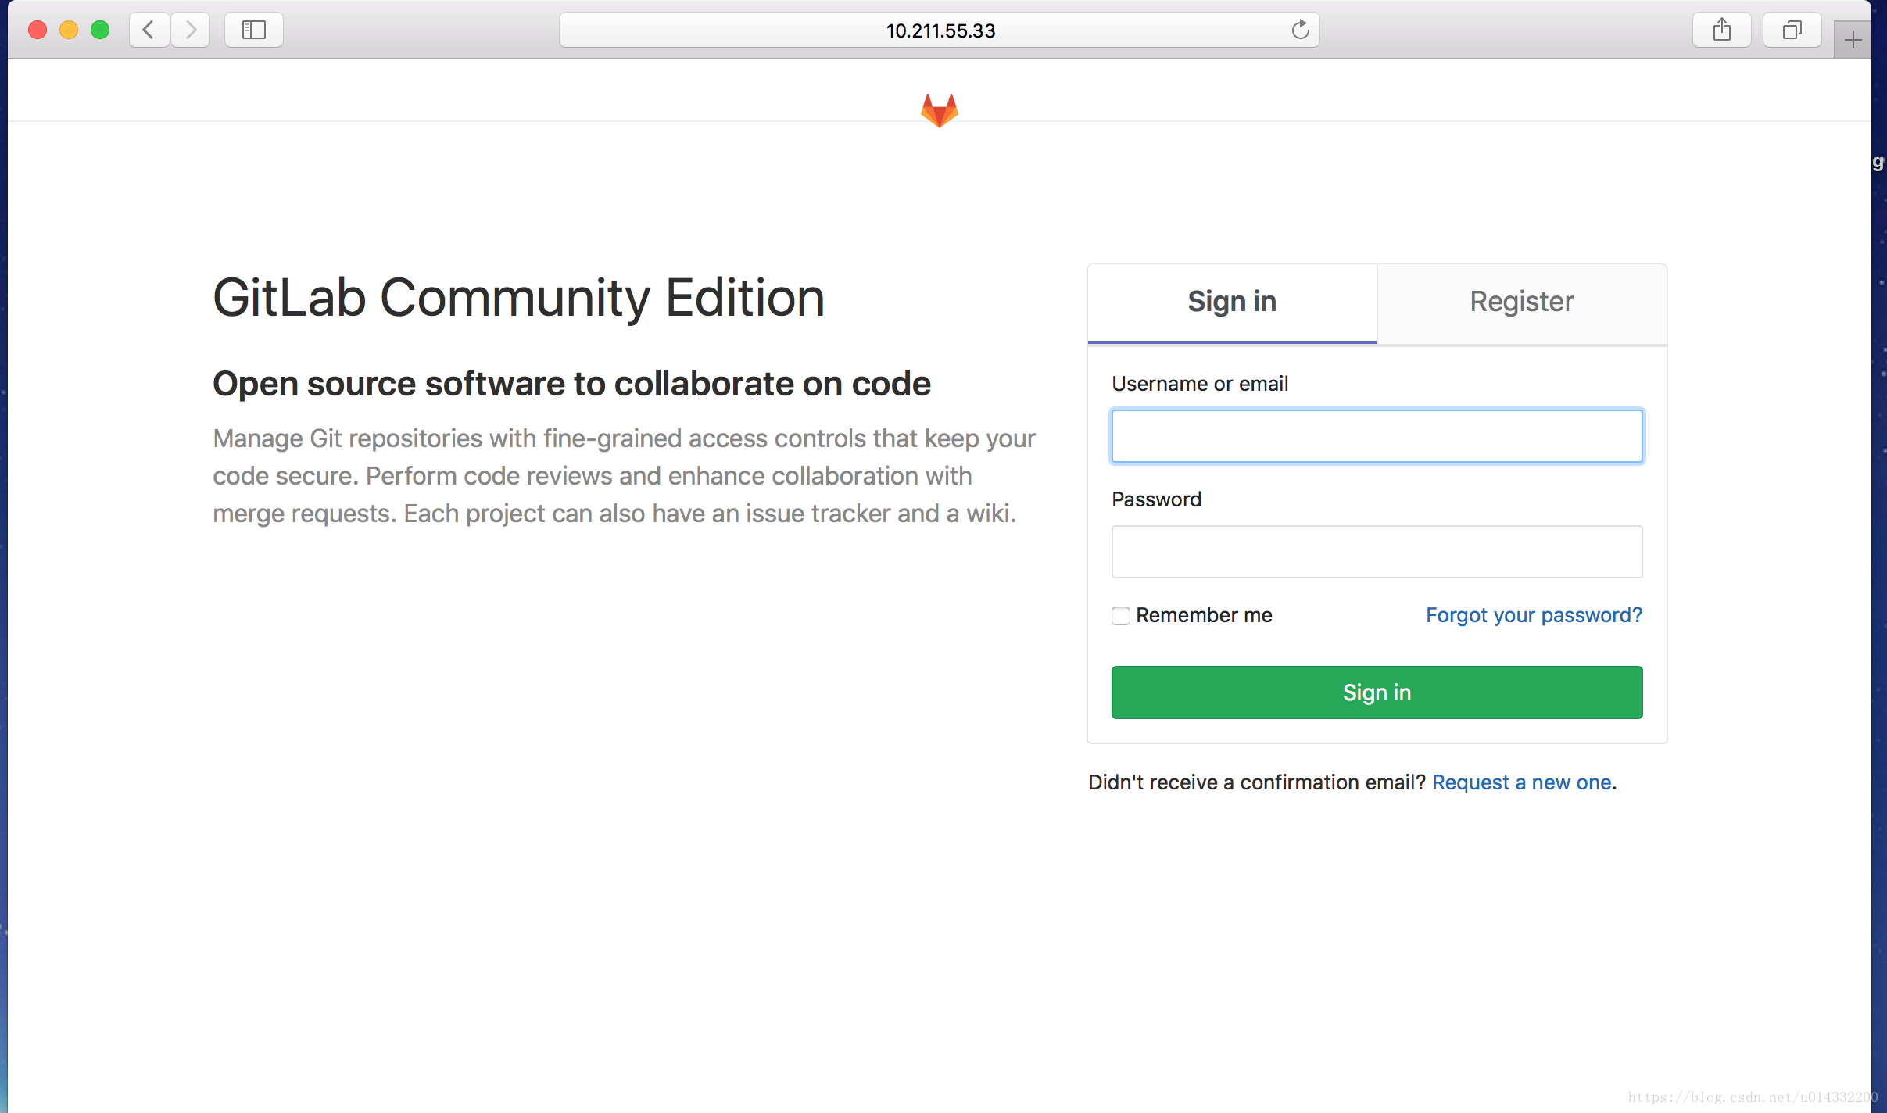Show the Safari sidebar
1887x1113 pixels.
(x=254, y=30)
